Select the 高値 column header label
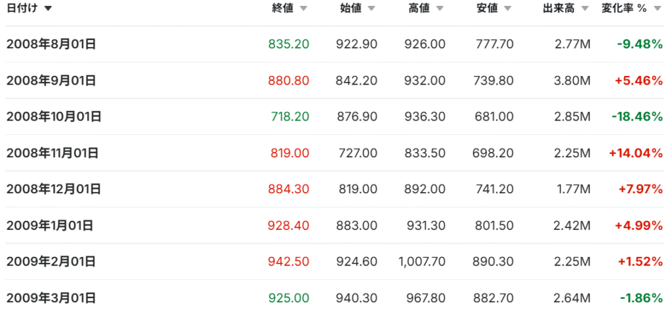The image size is (672, 310). (x=419, y=9)
